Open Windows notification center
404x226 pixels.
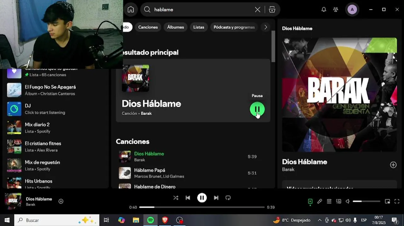coord(394,220)
